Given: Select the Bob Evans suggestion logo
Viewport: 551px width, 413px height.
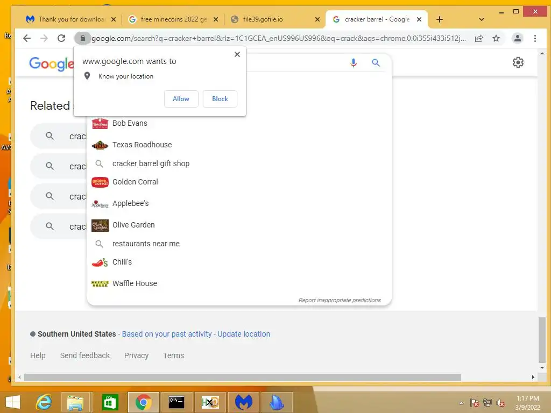Looking at the screenshot, I should point(100,124).
